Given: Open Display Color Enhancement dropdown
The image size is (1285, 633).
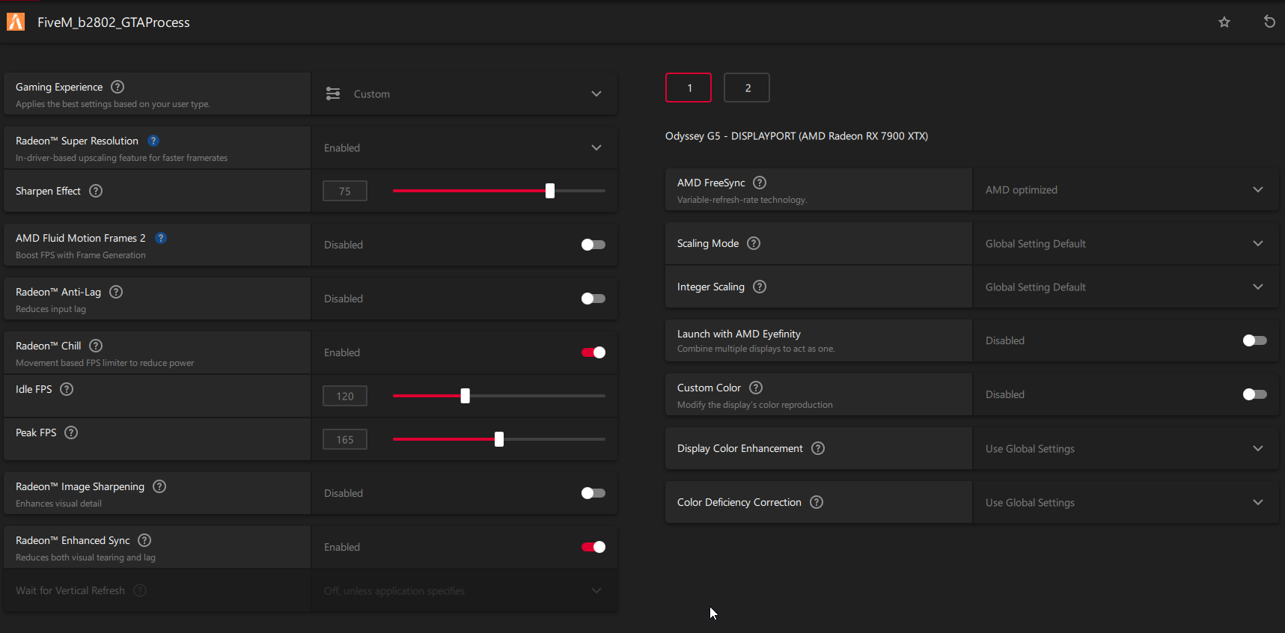Looking at the screenshot, I should 1125,449.
